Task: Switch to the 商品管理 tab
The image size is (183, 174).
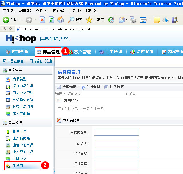Action: click(48, 52)
